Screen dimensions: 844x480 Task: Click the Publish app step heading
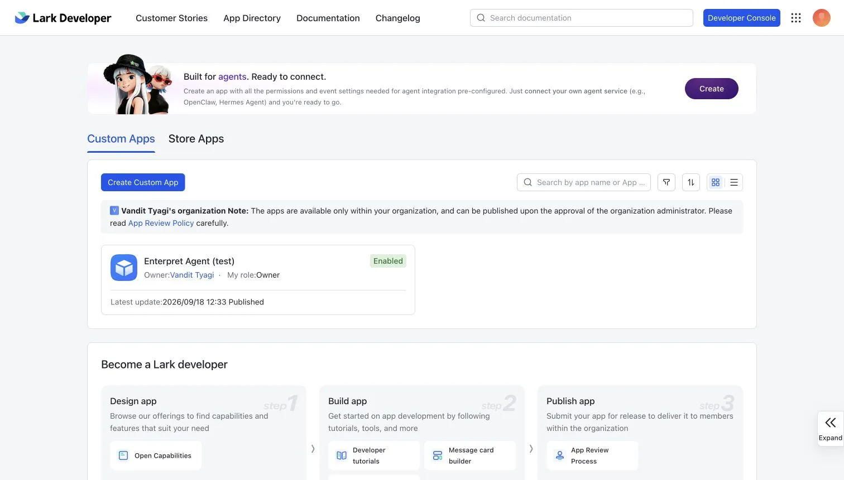point(570,401)
